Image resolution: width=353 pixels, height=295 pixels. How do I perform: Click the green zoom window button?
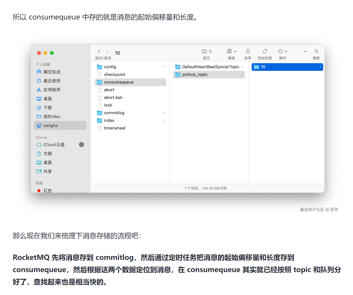[52, 53]
